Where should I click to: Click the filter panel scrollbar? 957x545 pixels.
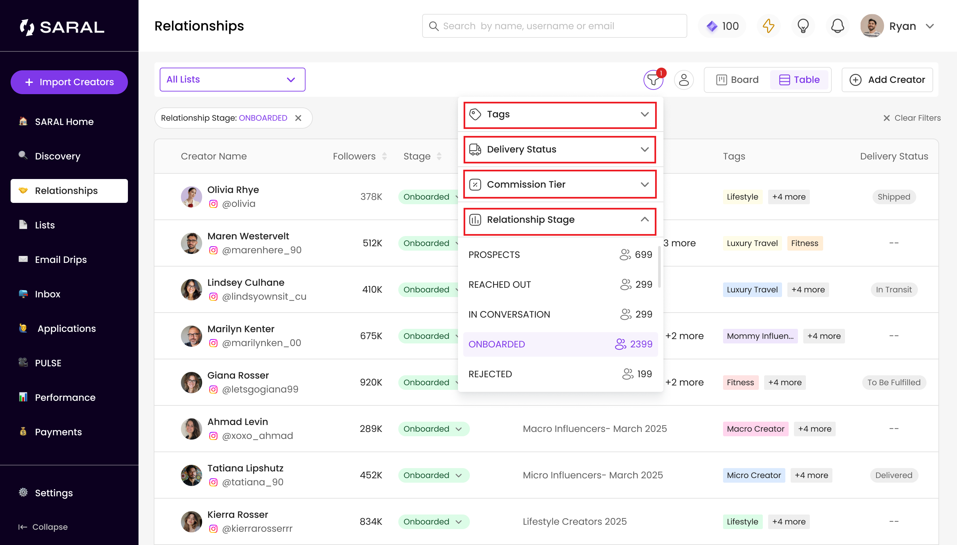pos(659,267)
